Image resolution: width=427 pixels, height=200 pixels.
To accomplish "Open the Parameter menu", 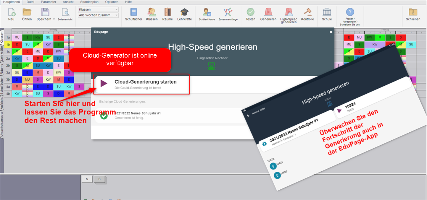I will [49, 2].
